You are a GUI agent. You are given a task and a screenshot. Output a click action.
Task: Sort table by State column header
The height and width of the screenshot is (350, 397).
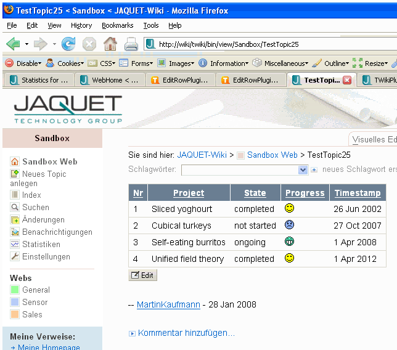[255, 193]
